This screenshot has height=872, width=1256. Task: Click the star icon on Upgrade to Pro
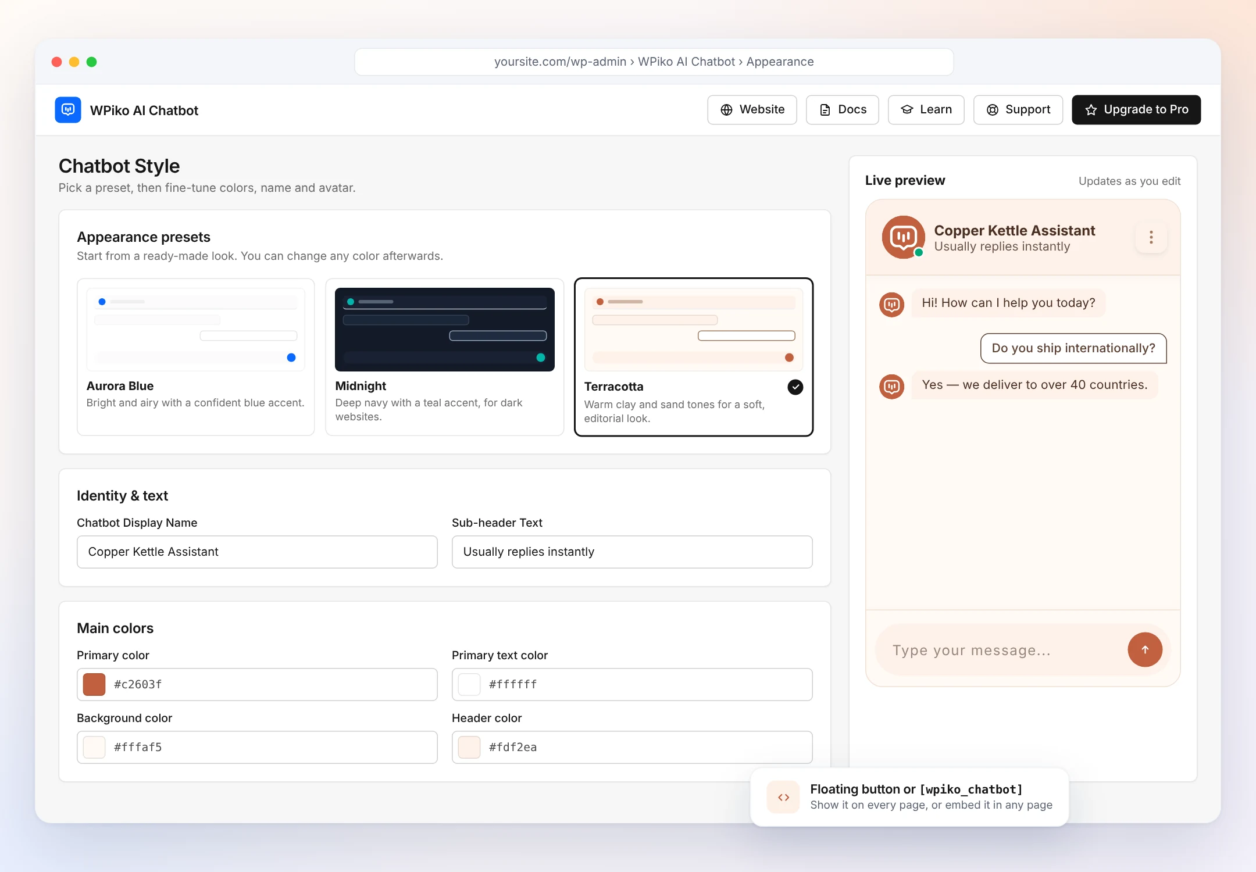pyautogui.click(x=1091, y=110)
